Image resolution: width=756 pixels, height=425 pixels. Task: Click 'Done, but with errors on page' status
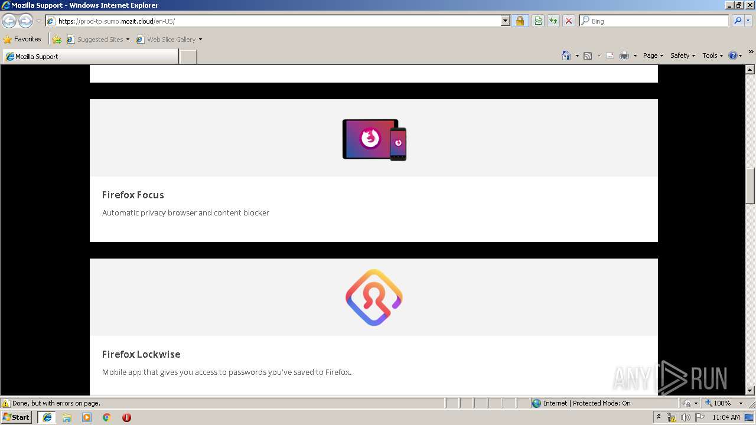56,403
